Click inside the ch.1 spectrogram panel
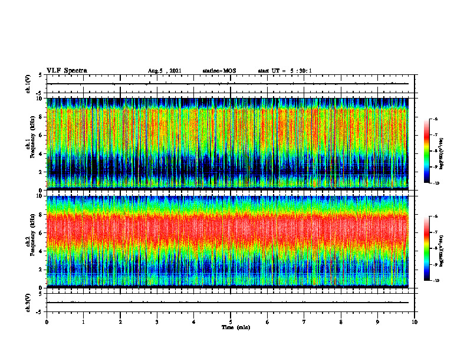The width and height of the screenshot is (467, 361). pos(228,144)
